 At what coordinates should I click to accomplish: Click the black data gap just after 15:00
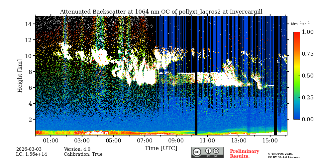pyautogui.click(x=275, y=76)
